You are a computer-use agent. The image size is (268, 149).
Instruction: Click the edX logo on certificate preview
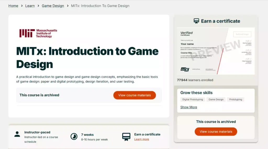click(x=185, y=69)
